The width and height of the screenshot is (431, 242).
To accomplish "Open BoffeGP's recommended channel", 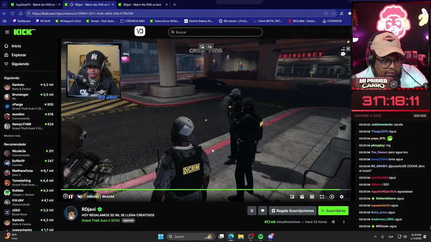I will pyautogui.click(x=29, y=163).
